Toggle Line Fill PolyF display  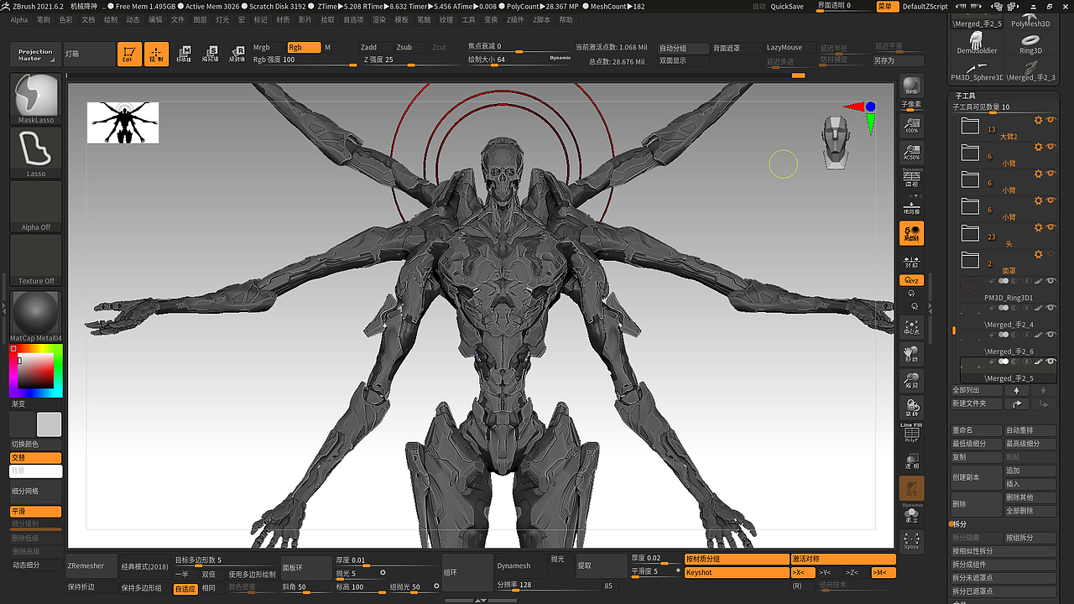click(911, 433)
